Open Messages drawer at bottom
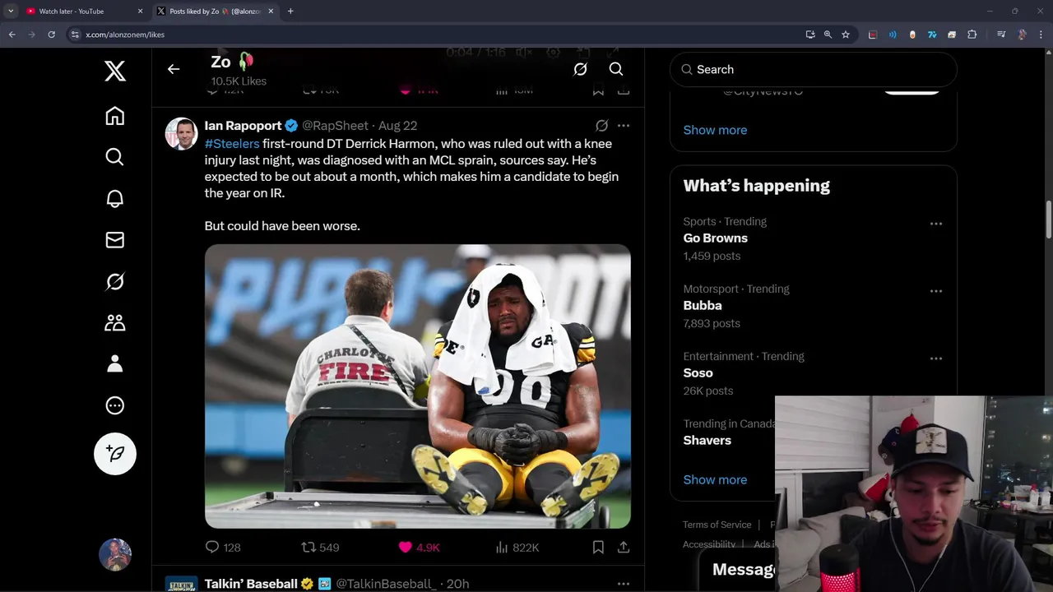 coord(744,570)
